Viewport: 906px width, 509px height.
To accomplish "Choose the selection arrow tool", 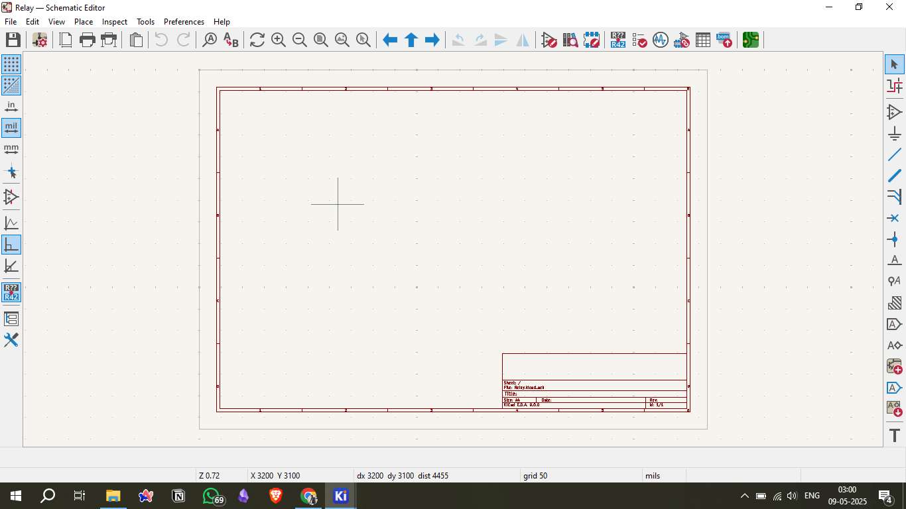I will click(x=895, y=64).
